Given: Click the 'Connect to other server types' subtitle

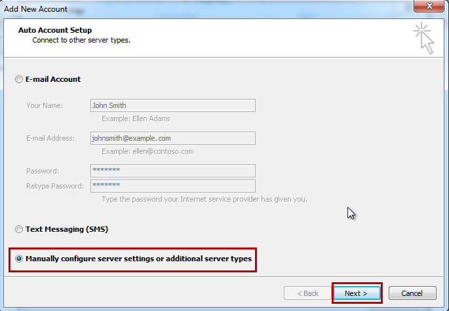Looking at the screenshot, I should (x=81, y=40).
